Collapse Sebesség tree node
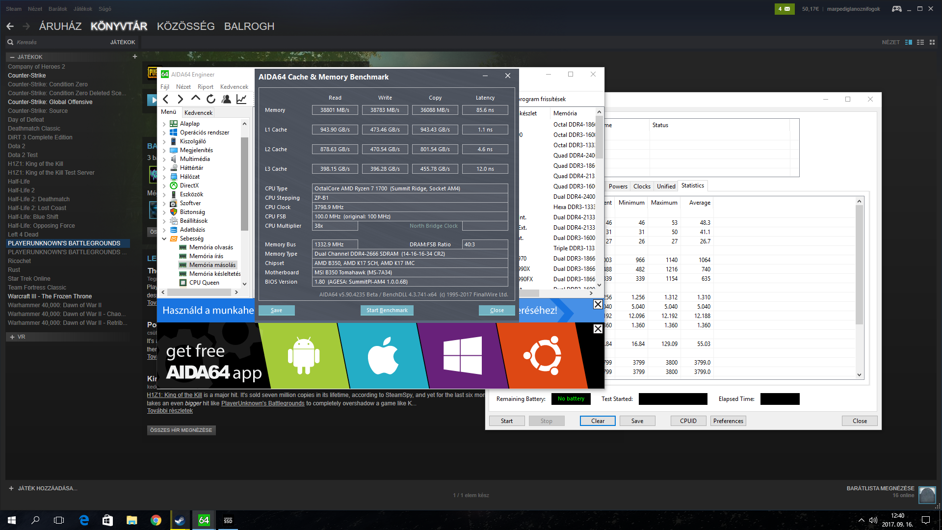The width and height of the screenshot is (942, 530). coord(164,238)
